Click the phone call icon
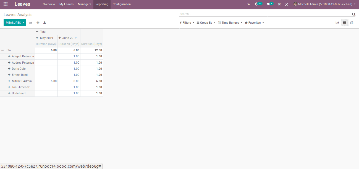Viewport: 359px width, 169px height. pos(249,4)
